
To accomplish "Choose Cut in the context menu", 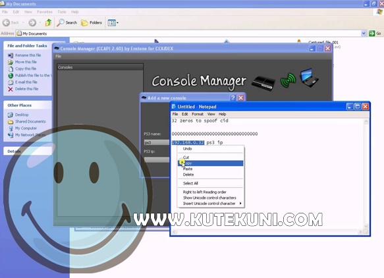I will 210,157.
